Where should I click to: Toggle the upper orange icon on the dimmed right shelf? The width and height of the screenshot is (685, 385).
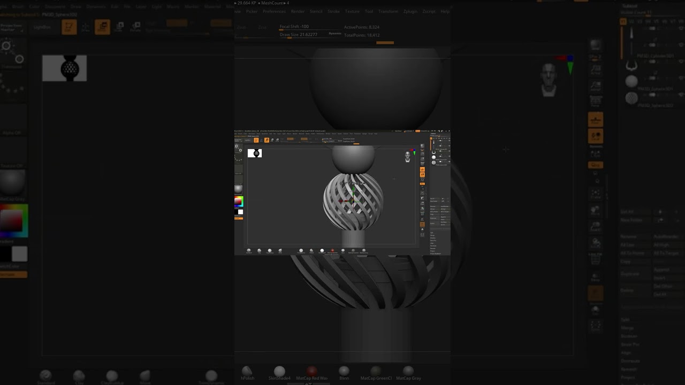tap(596, 119)
